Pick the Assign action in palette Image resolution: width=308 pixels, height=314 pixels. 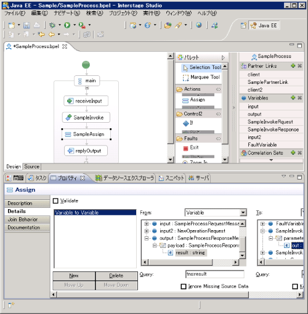coord(194,100)
